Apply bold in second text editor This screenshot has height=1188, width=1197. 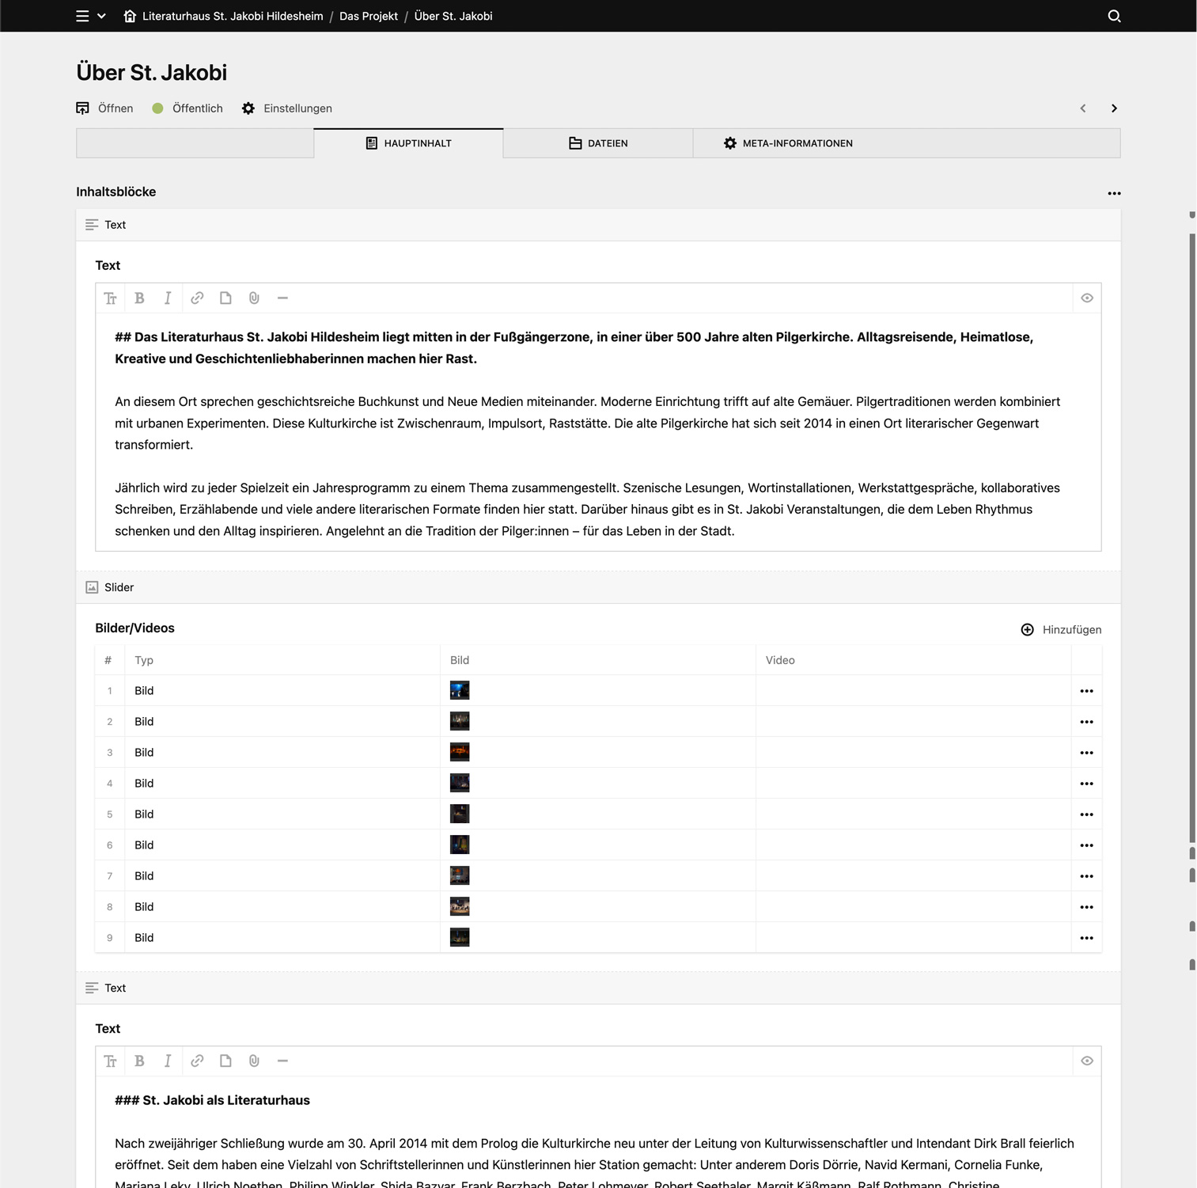coord(139,1061)
